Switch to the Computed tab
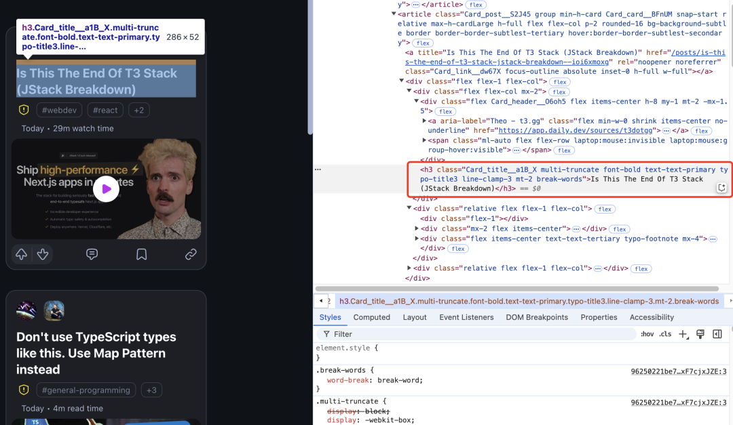Image resolution: width=733 pixels, height=425 pixels. 371,317
